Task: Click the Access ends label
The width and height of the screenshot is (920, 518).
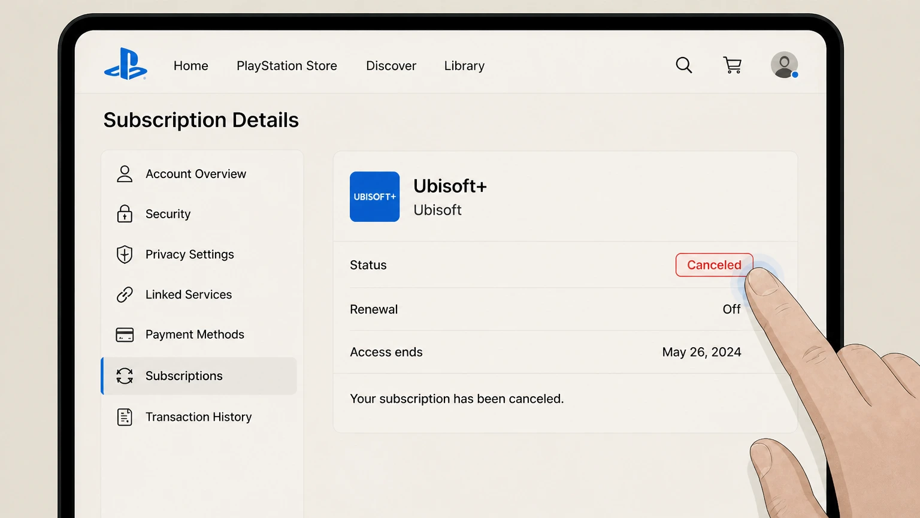Action: (386, 352)
